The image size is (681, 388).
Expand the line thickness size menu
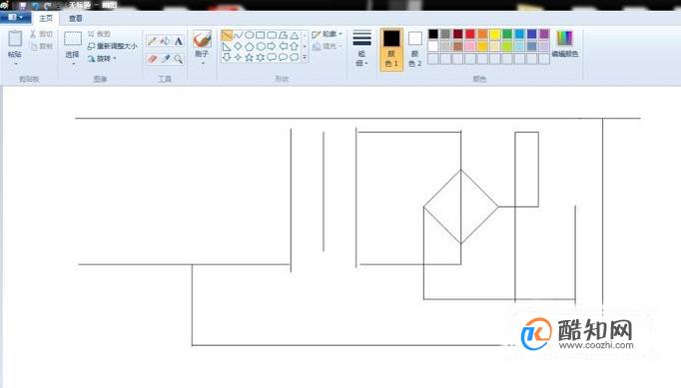(361, 49)
